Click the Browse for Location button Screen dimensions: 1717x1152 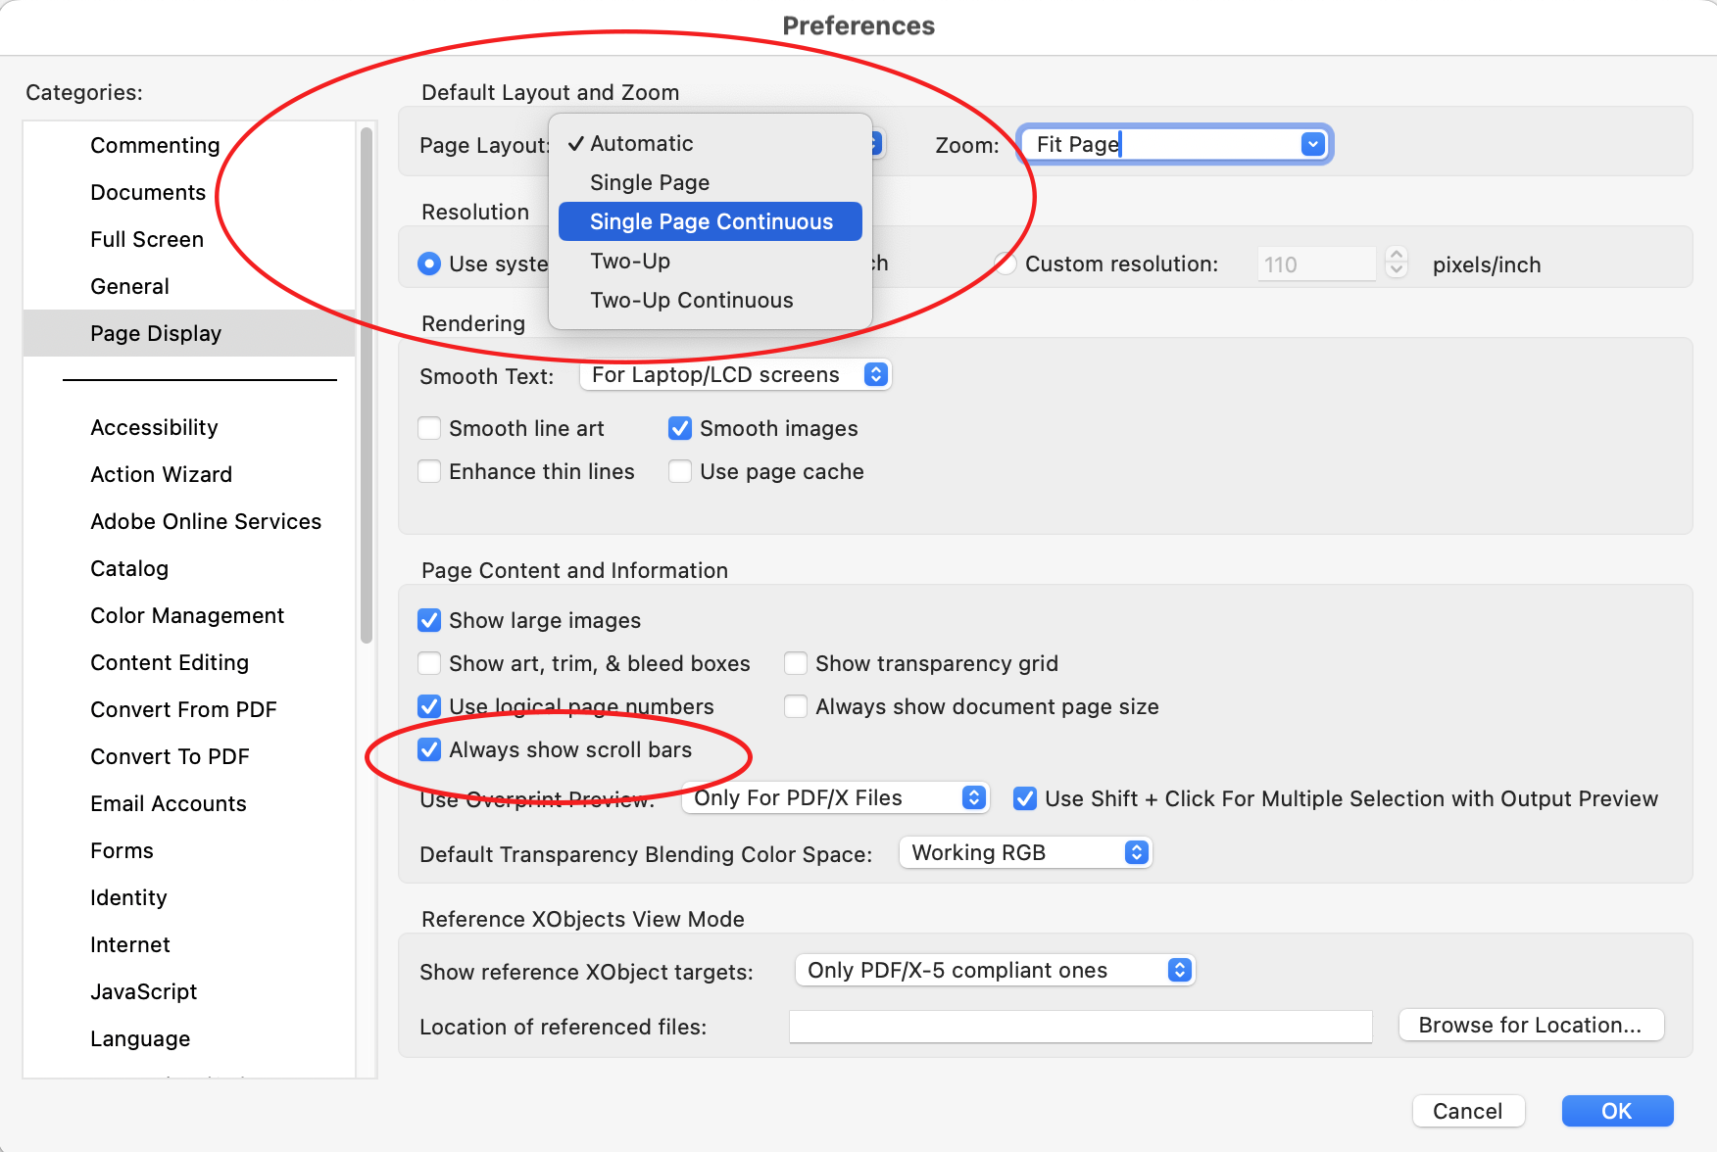click(x=1530, y=1025)
